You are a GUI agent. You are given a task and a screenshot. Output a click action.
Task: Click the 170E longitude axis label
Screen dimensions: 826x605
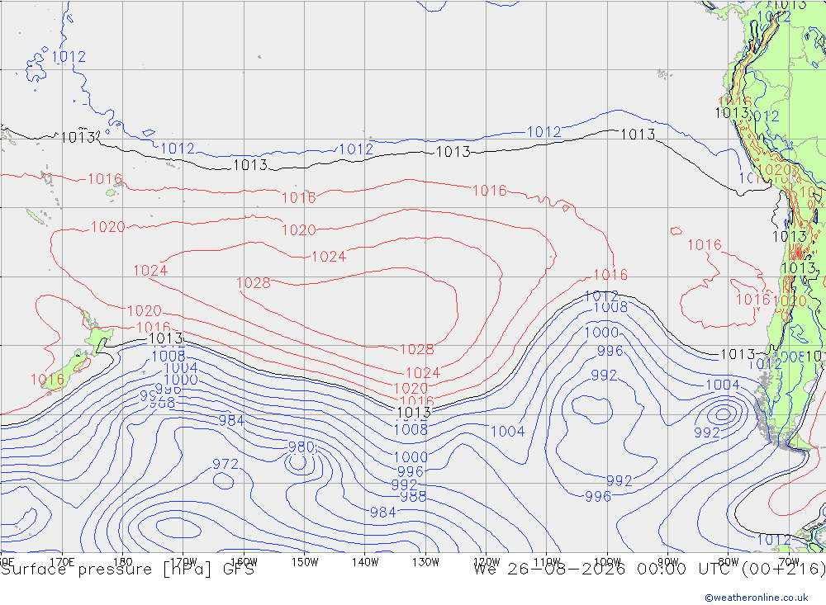pos(62,562)
